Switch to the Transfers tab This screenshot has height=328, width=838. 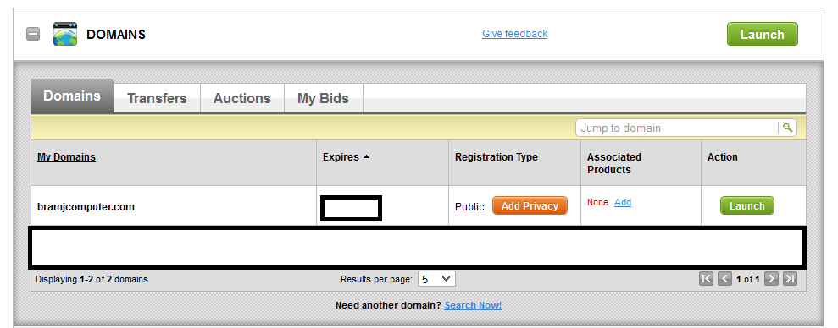point(157,98)
